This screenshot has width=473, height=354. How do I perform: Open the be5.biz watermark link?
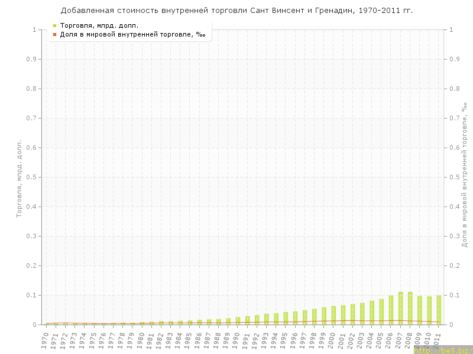click(x=443, y=350)
